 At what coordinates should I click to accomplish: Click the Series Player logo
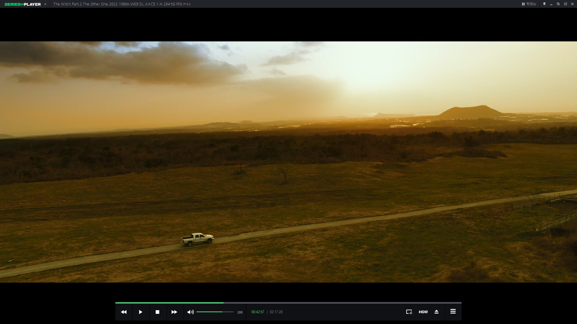click(23, 4)
